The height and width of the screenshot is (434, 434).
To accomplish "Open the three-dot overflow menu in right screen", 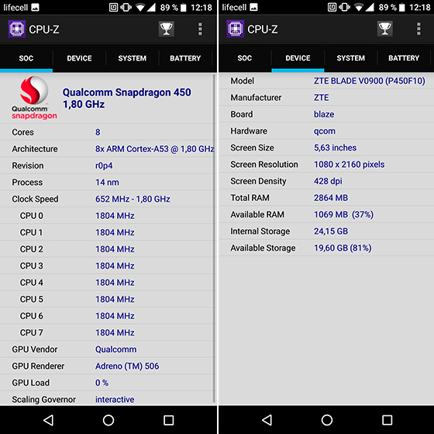I will click(x=418, y=29).
